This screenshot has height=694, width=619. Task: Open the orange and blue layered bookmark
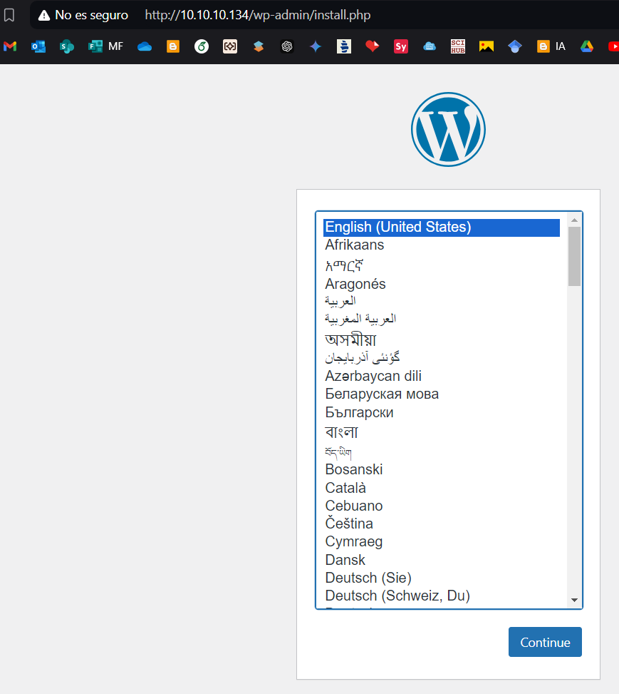pos(259,46)
